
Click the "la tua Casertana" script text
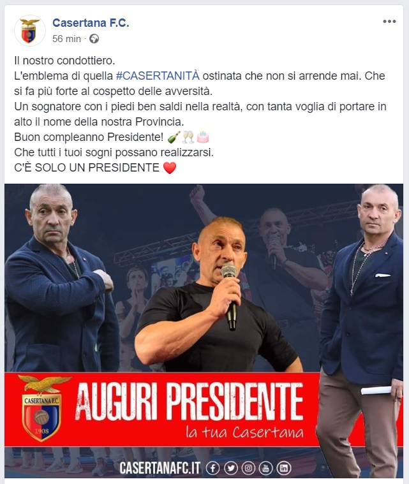point(244,432)
